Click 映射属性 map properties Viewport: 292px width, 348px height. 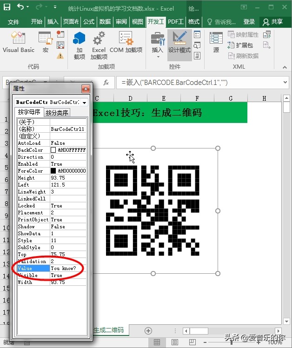tap(243, 35)
